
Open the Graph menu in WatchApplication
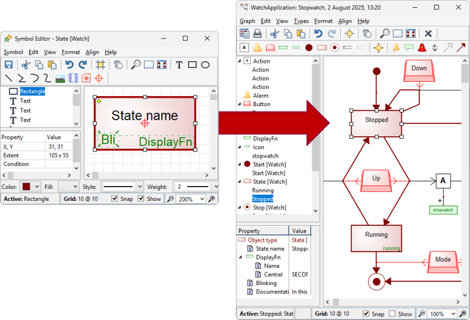[247, 21]
